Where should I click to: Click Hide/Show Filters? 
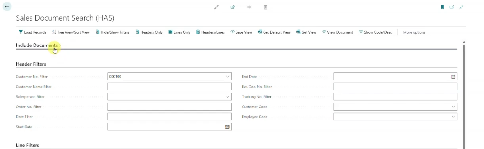[x=112, y=32]
